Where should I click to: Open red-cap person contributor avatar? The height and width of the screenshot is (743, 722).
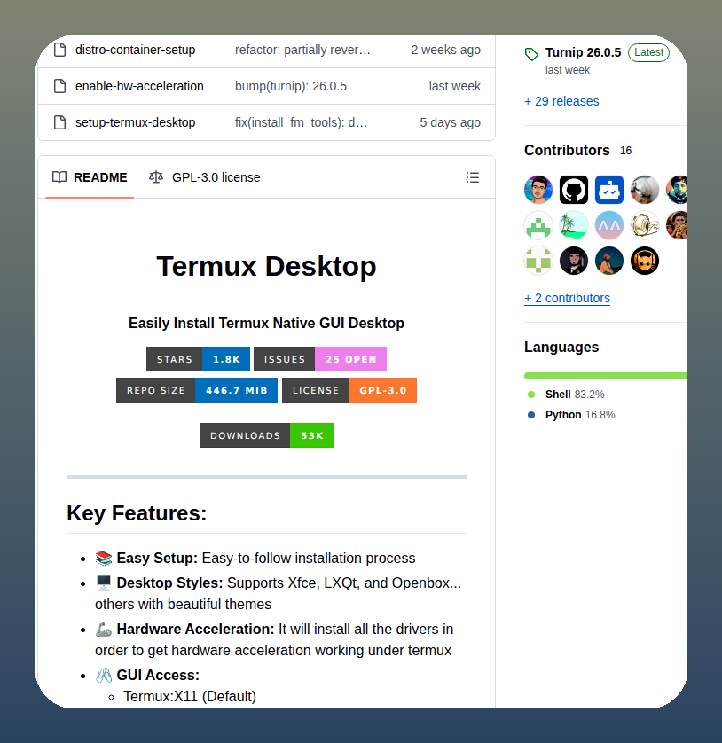[x=609, y=261]
